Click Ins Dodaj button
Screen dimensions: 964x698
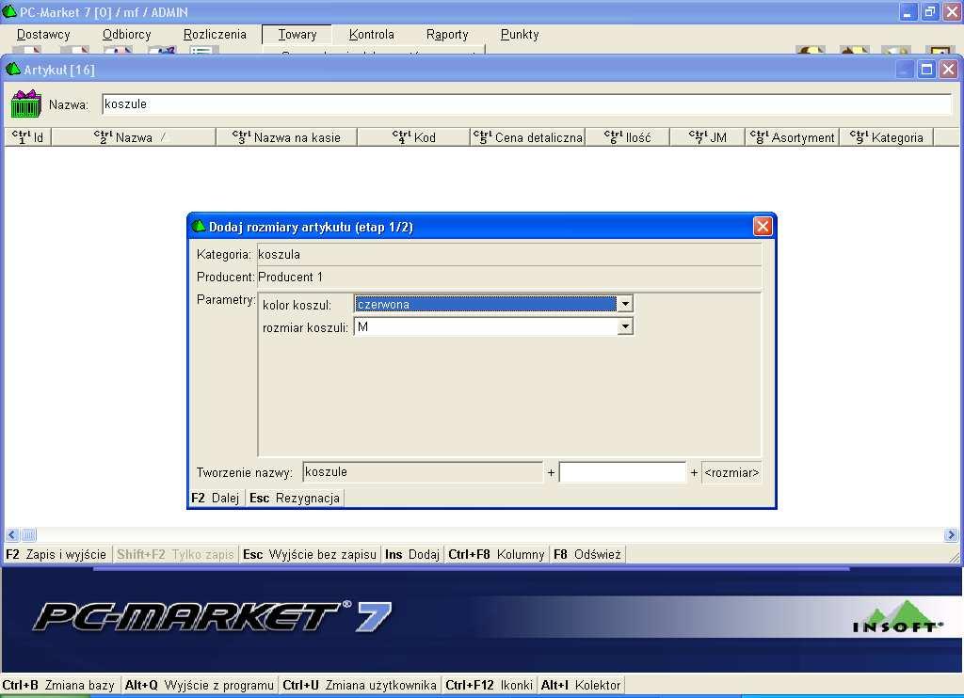[x=412, y=554]
